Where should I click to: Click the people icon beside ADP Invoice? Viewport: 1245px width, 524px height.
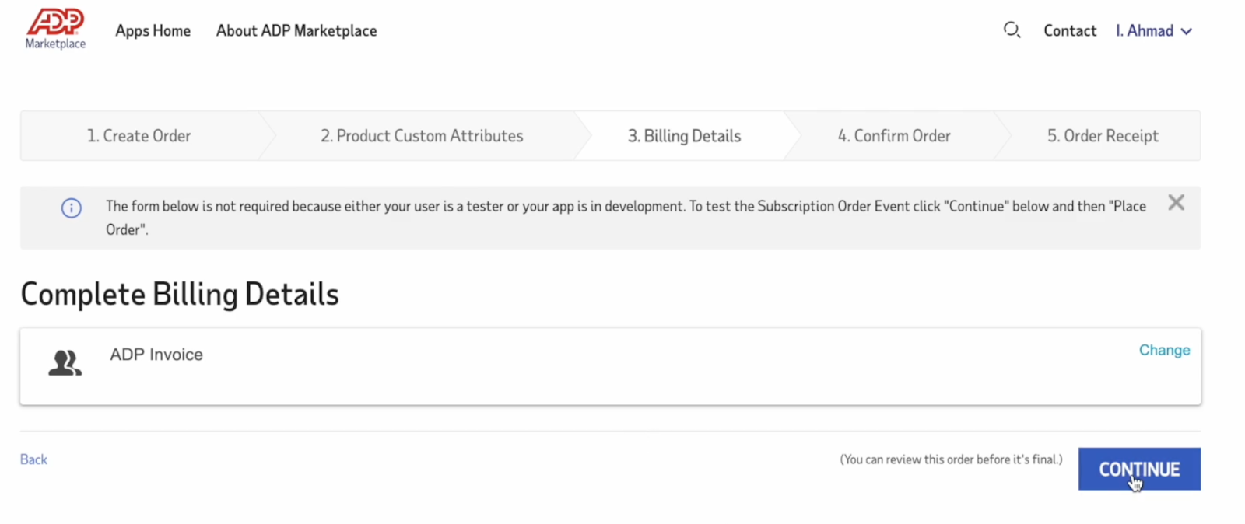pos(65,363)
